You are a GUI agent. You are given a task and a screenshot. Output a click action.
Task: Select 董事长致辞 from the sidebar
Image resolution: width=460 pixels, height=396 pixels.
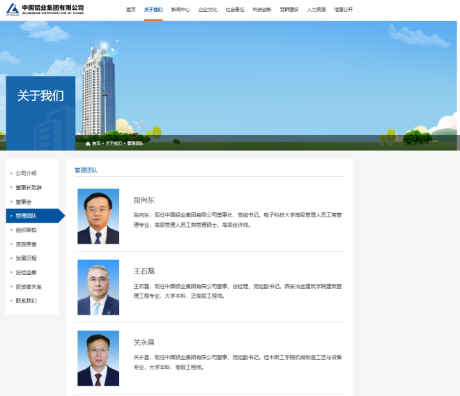[x=29, y=187]
